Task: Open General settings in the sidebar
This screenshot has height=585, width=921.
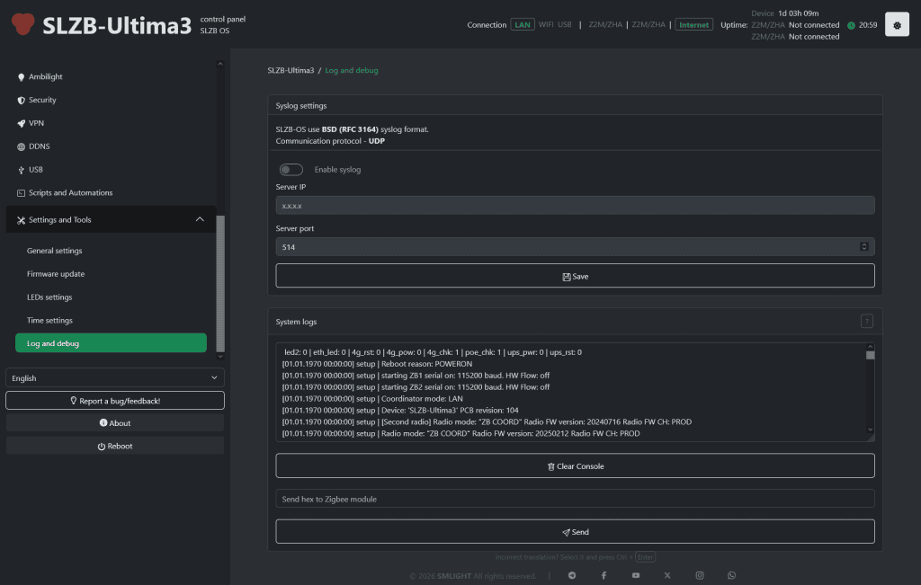Action: coord(55,251)
